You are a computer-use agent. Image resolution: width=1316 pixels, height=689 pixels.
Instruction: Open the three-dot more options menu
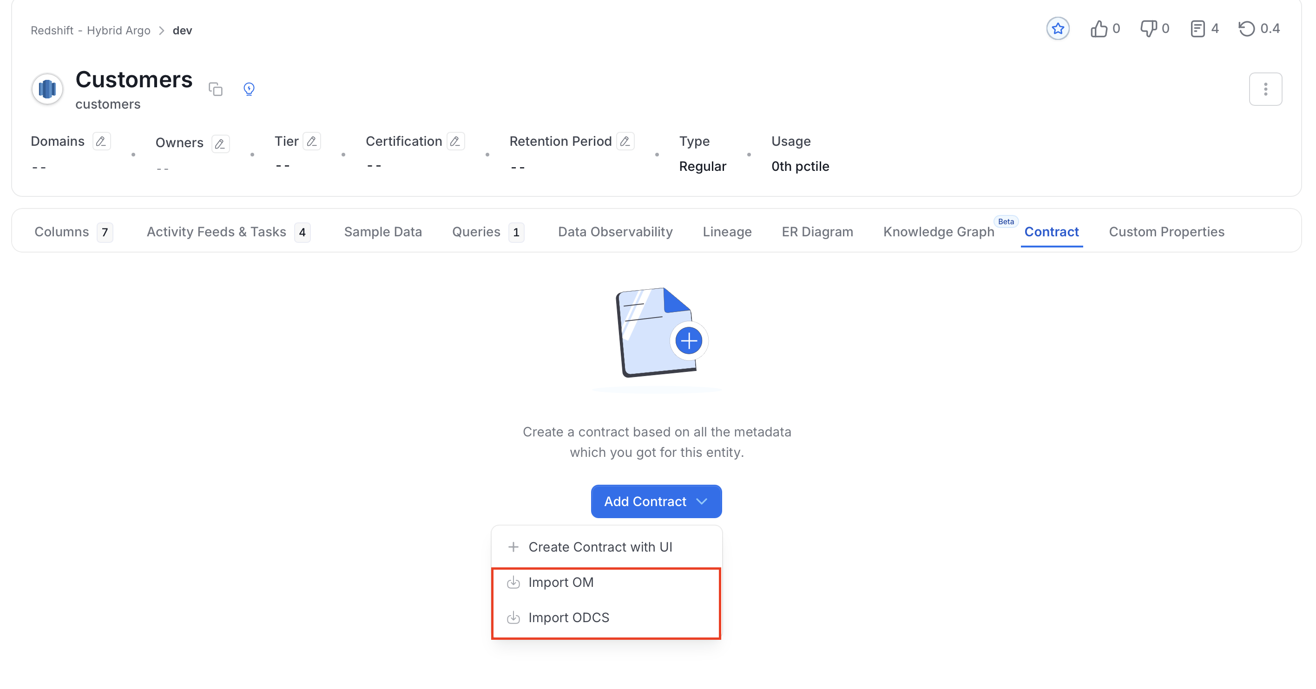tap(1265, 89)
